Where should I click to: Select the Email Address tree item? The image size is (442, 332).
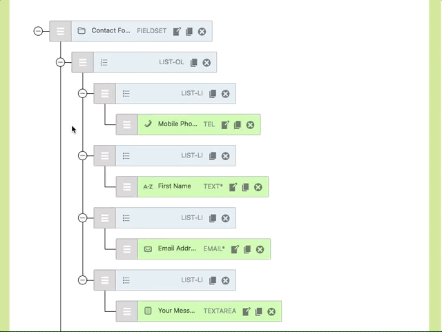[x=177, y=249]
